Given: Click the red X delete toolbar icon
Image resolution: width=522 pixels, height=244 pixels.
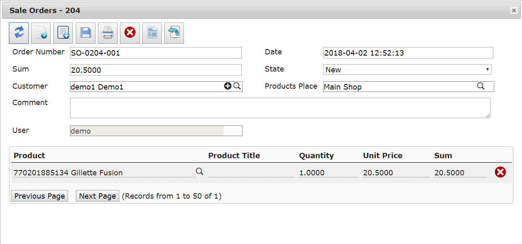Looking at the screenshot, I should click(x=130, y=33).
